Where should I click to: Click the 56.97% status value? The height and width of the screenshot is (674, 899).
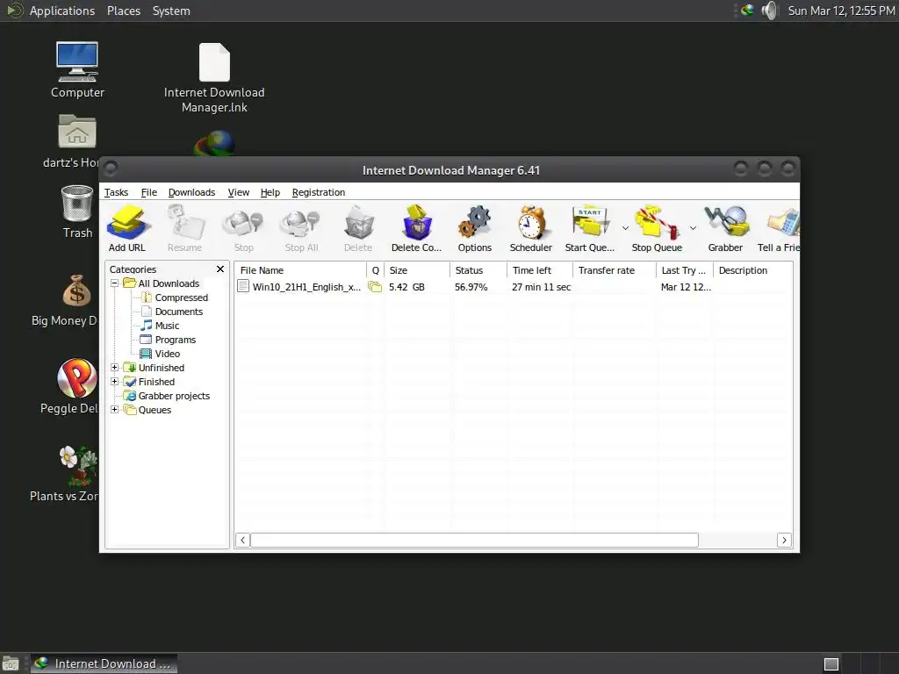(x=471, y=287)
